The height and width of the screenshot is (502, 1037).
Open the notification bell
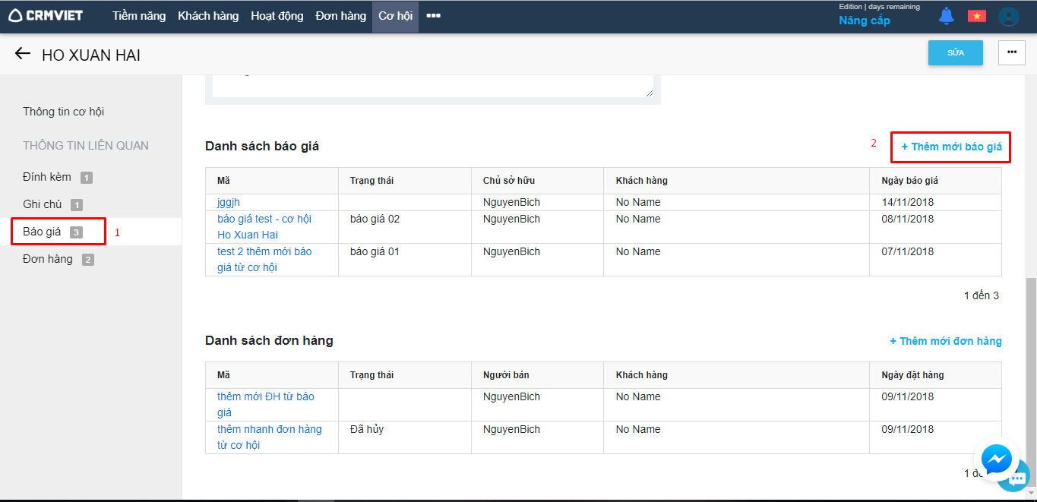tap(946, 16)
